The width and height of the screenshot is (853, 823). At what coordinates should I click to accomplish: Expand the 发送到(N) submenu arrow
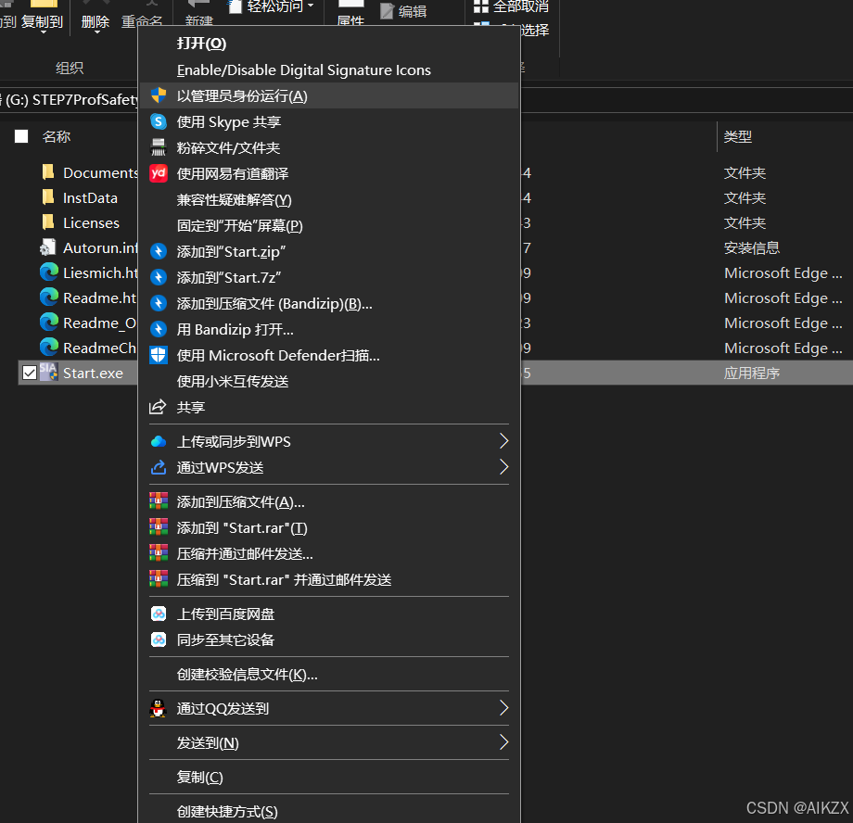(x=503, y=742)
